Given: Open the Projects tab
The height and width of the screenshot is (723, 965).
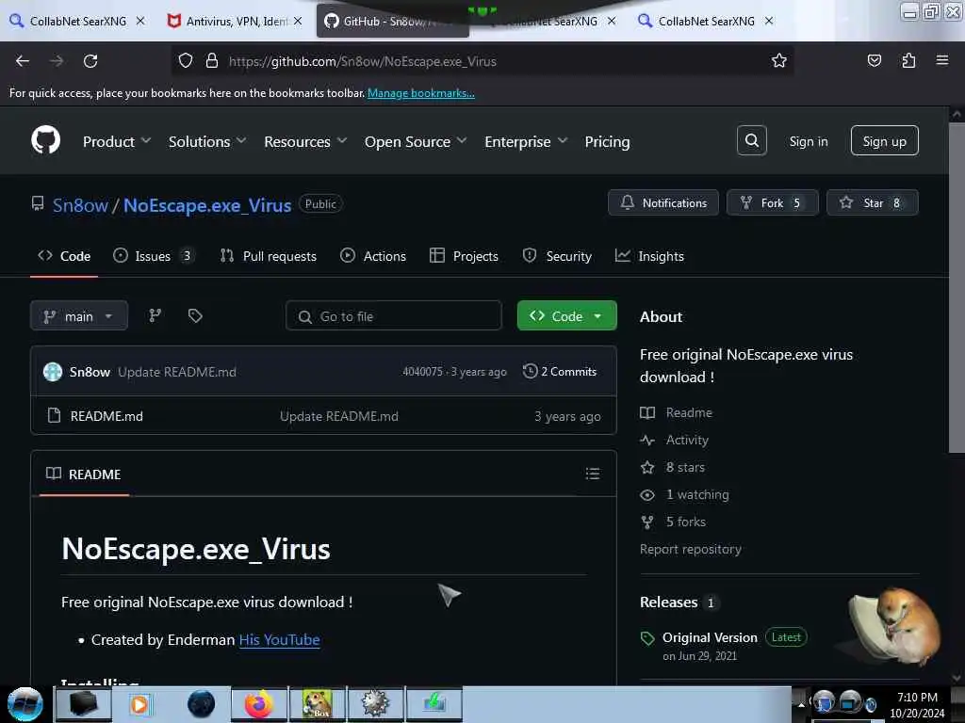Looking at the screenshot, I should click(464, 256).
